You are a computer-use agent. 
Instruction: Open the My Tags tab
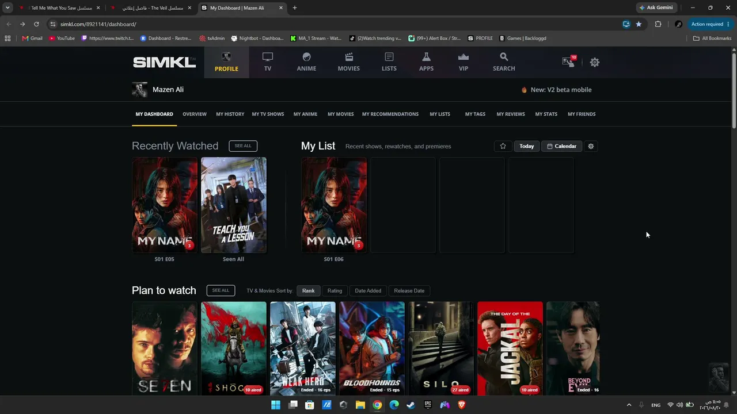point(475,114)
